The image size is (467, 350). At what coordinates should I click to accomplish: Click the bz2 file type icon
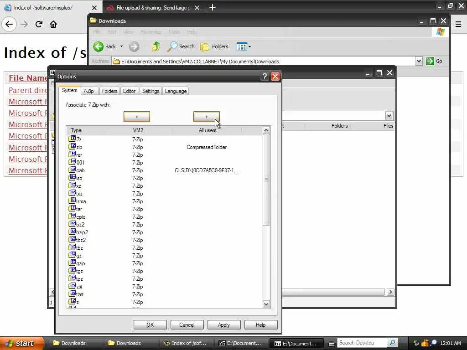(72, 224)
